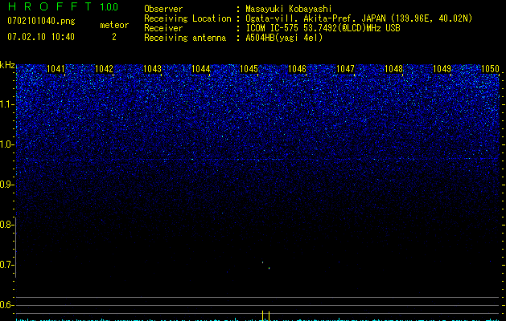Click the Receiving antenna label
Image resolution: width=506 pixels, height=321 pixels.
coord(185,38)
